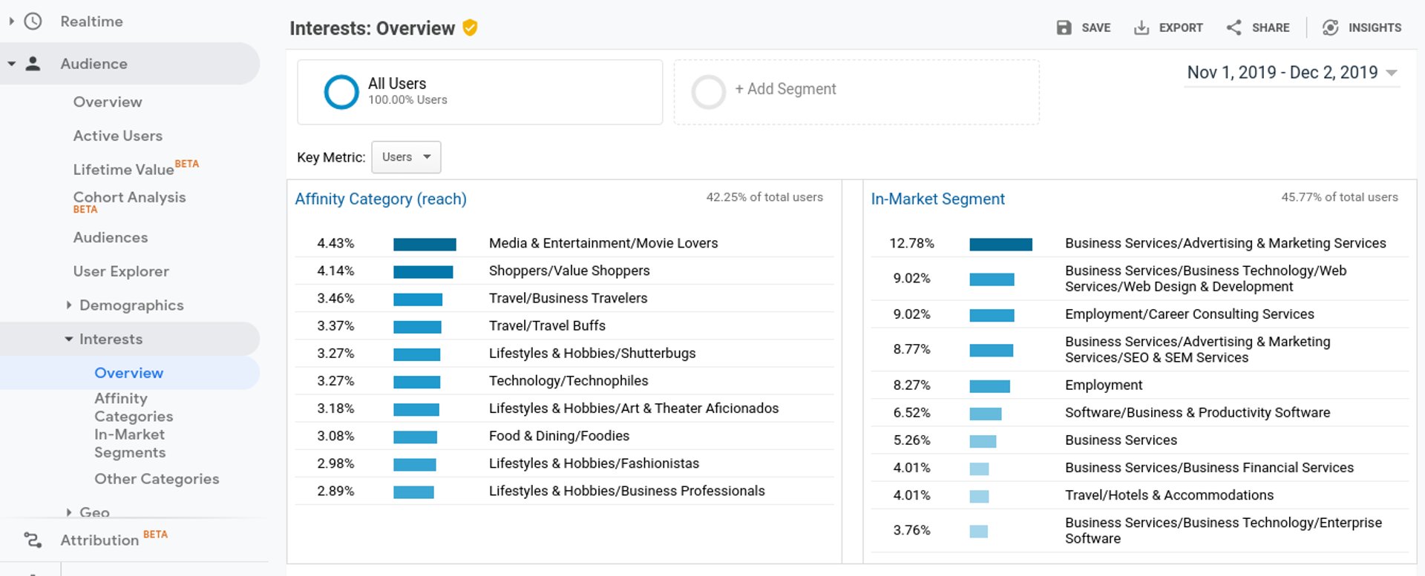The image size is (1425, 576).
Task: Click the Media & Entertainment/Movie Lovers bar
Action: click(425, 244)
